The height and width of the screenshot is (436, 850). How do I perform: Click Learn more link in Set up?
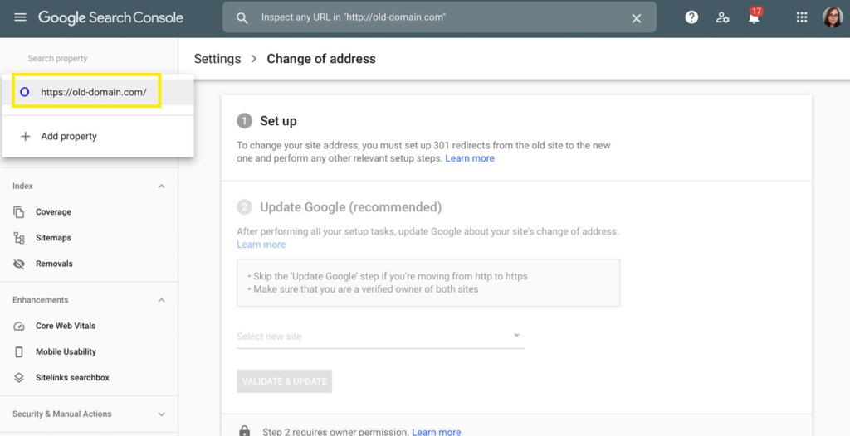[x=470, y=158]
